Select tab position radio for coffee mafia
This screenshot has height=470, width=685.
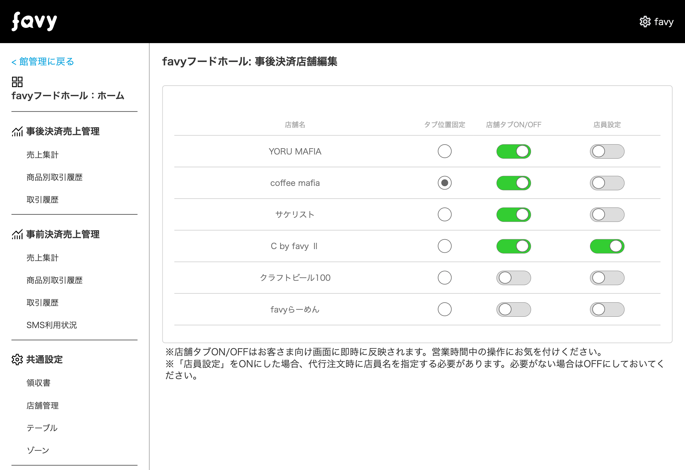[x=445, y=183]
